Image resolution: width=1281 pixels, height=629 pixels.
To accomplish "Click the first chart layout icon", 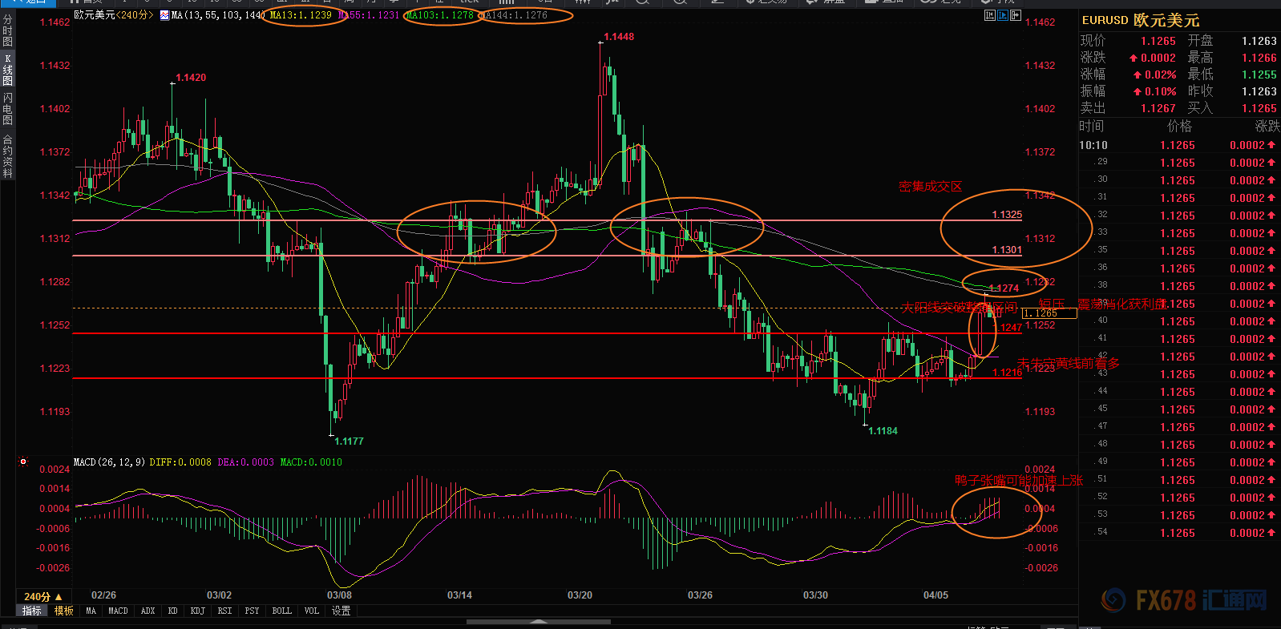I will (x=990, y=15).
